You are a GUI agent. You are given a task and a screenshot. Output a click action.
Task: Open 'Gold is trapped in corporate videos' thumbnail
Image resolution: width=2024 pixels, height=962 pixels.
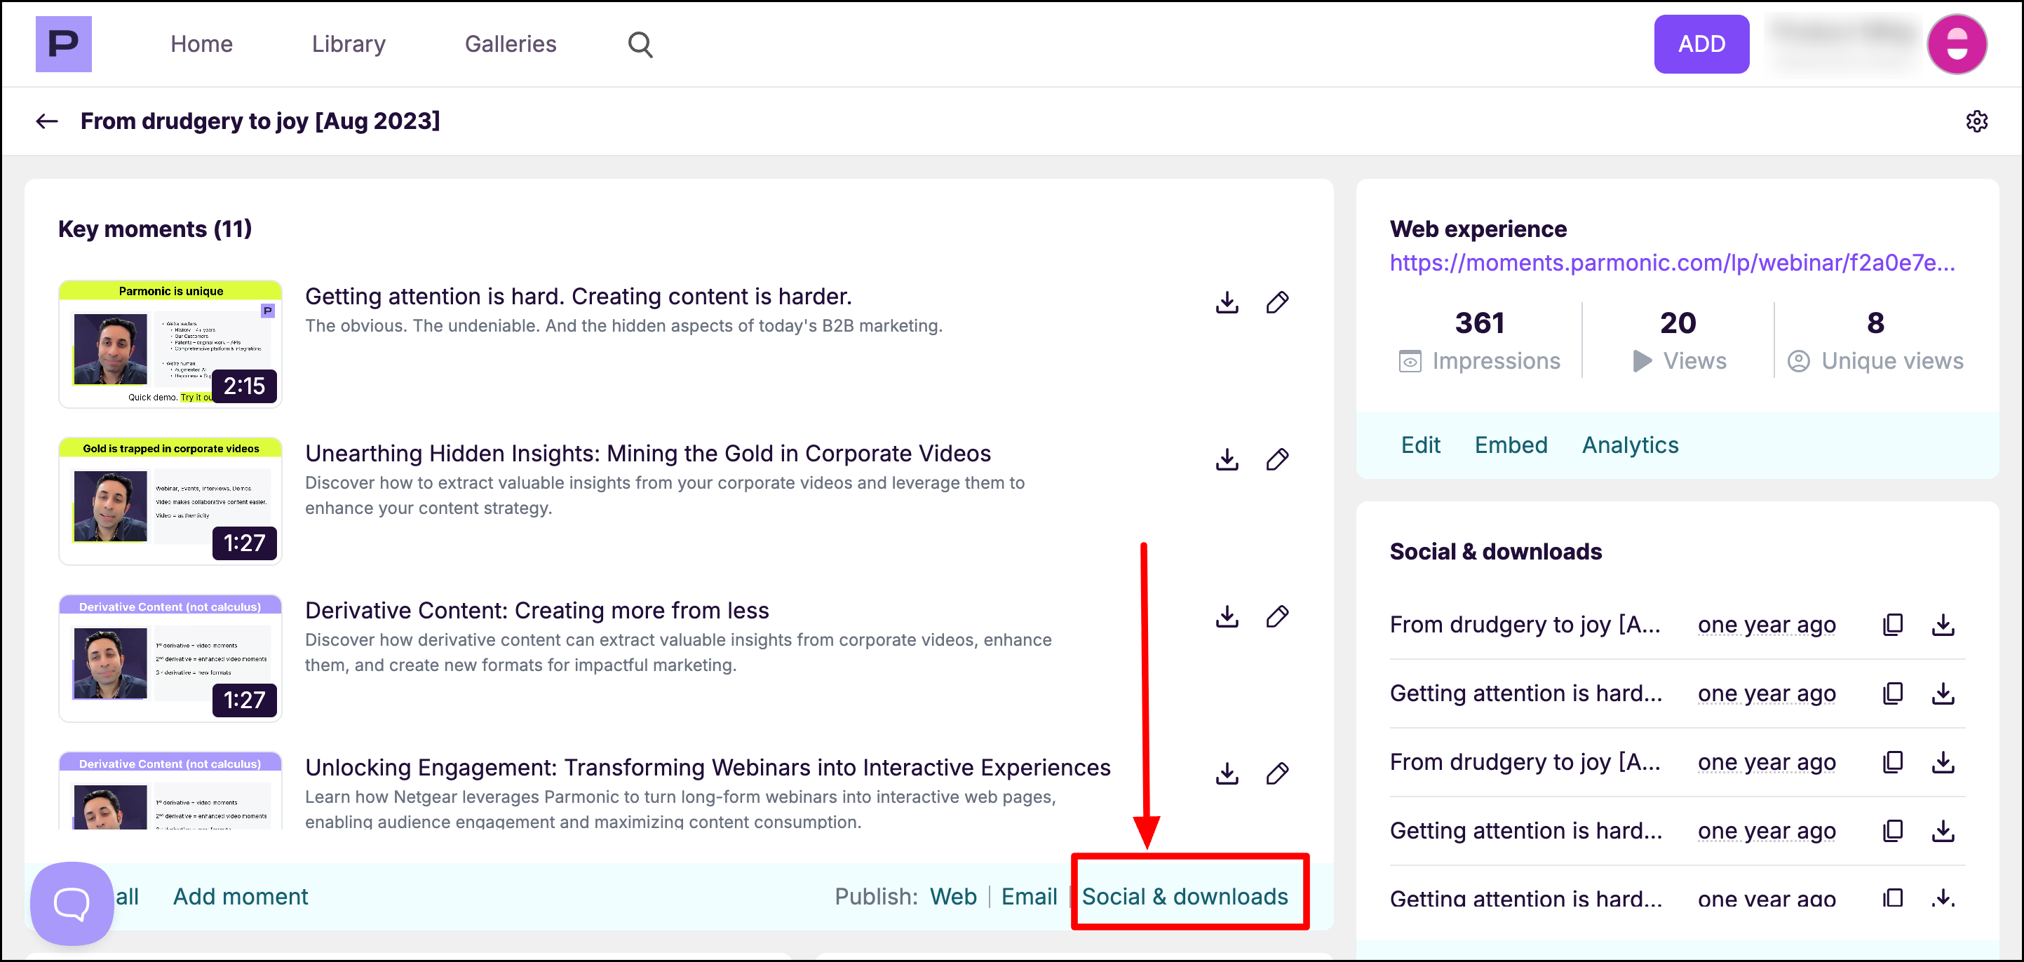(170, 501)
